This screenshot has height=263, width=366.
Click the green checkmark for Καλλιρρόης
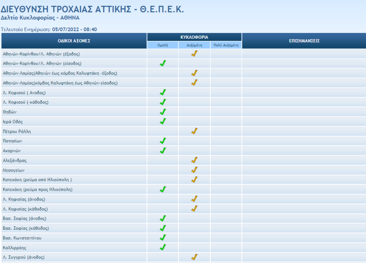[163, 247]
